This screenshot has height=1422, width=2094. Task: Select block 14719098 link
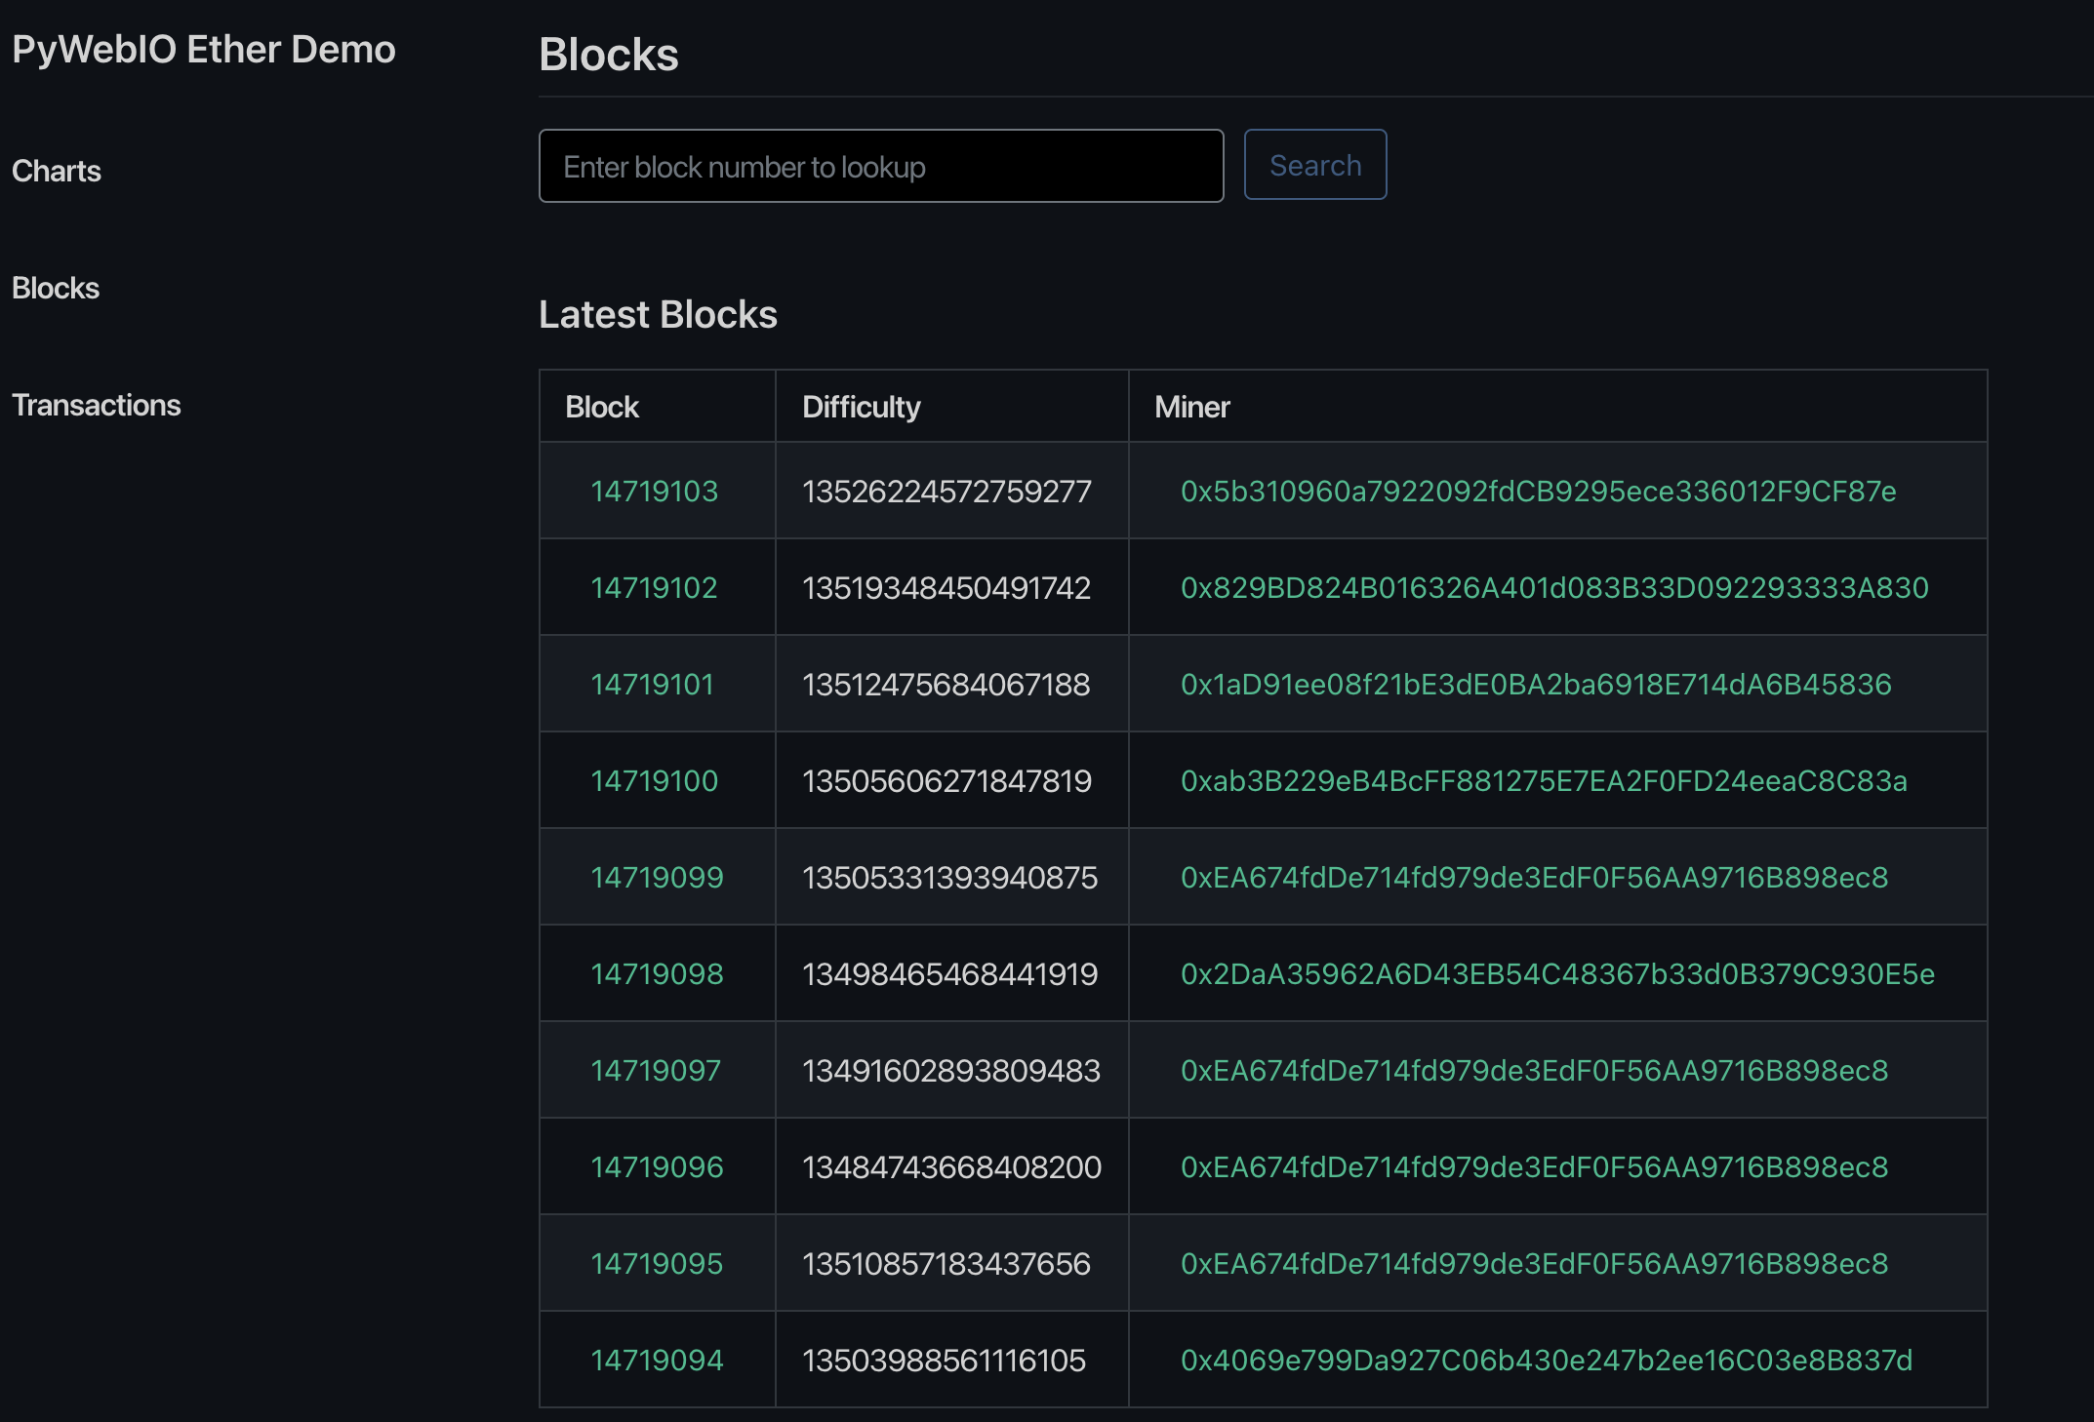655,973
